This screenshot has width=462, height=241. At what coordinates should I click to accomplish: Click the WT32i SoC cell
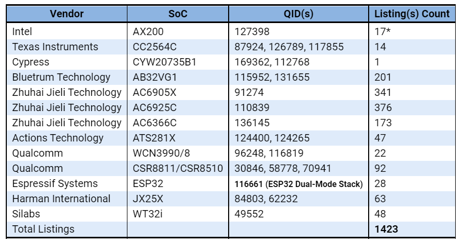(x=148, y=214)
